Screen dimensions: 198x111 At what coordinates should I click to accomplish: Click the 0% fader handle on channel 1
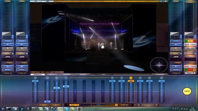pos(47,101)
